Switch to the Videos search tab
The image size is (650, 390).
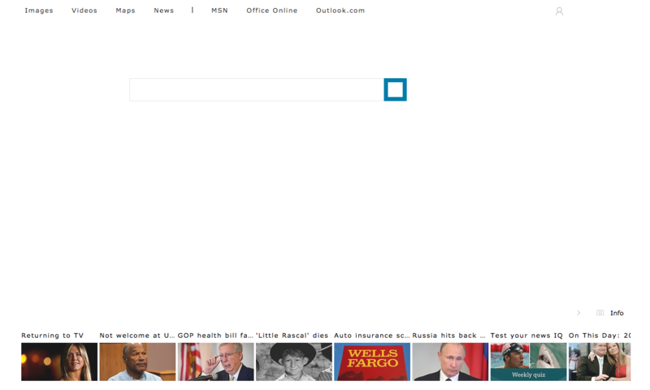point(84,11)
